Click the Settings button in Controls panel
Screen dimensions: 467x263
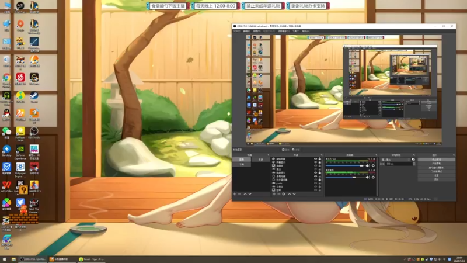[x=436, y=176]
